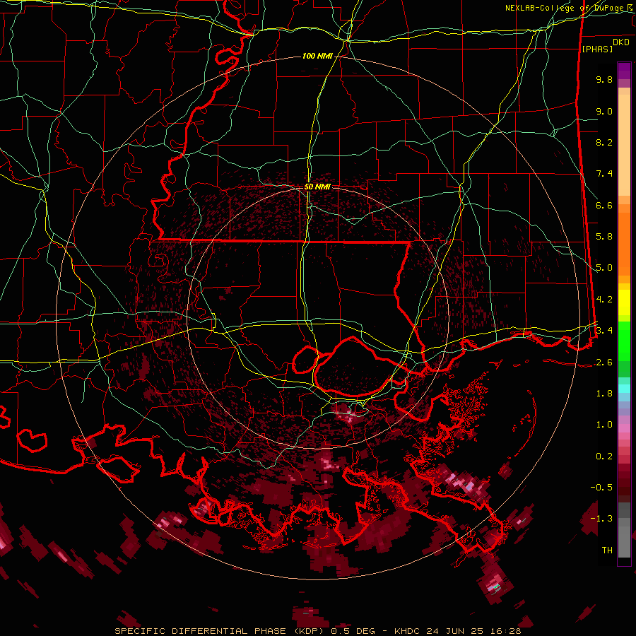The height and width of the screenshot is (636, 636).
Task: Select the 0.2 scale value
Action: point(604,456)
